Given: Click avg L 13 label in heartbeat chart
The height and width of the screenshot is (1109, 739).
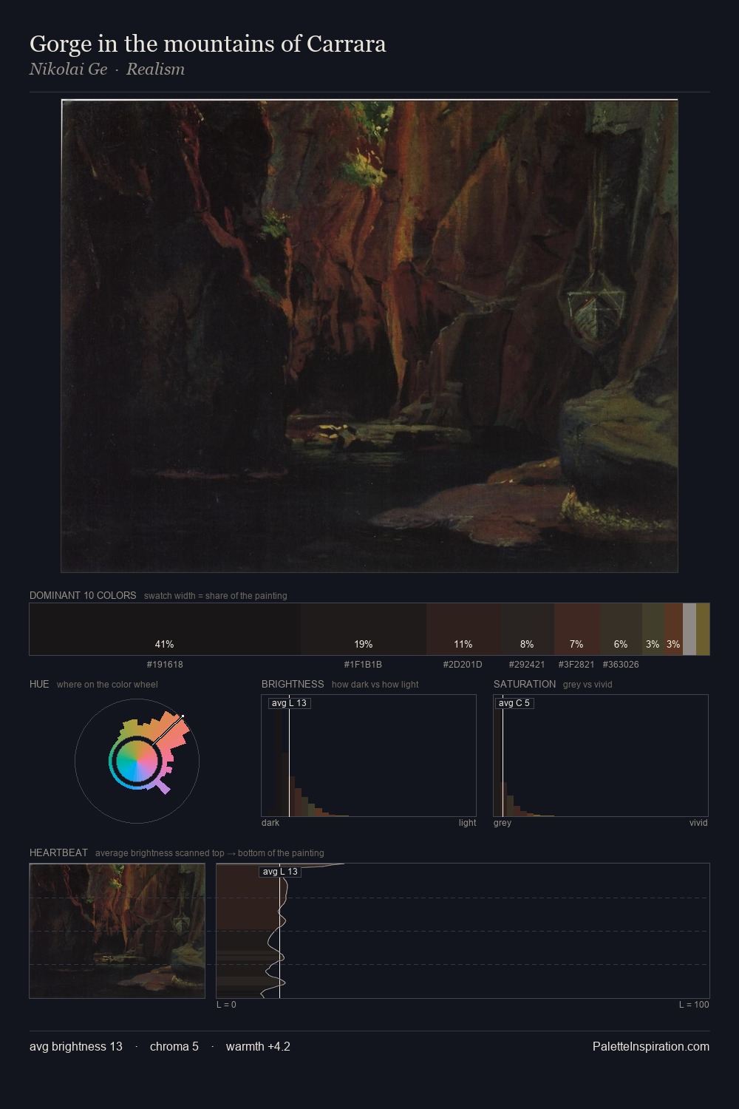Looking at the screenshot, I should tap(280, 872).
